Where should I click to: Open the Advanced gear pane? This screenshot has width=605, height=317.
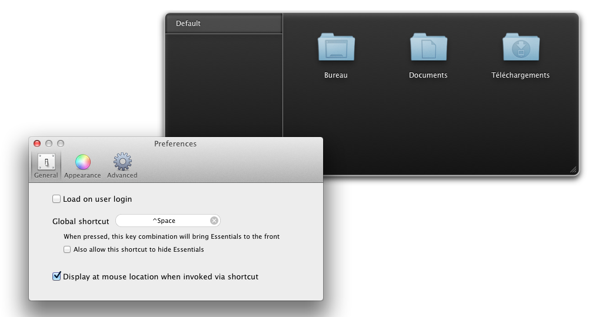[122, 166]
